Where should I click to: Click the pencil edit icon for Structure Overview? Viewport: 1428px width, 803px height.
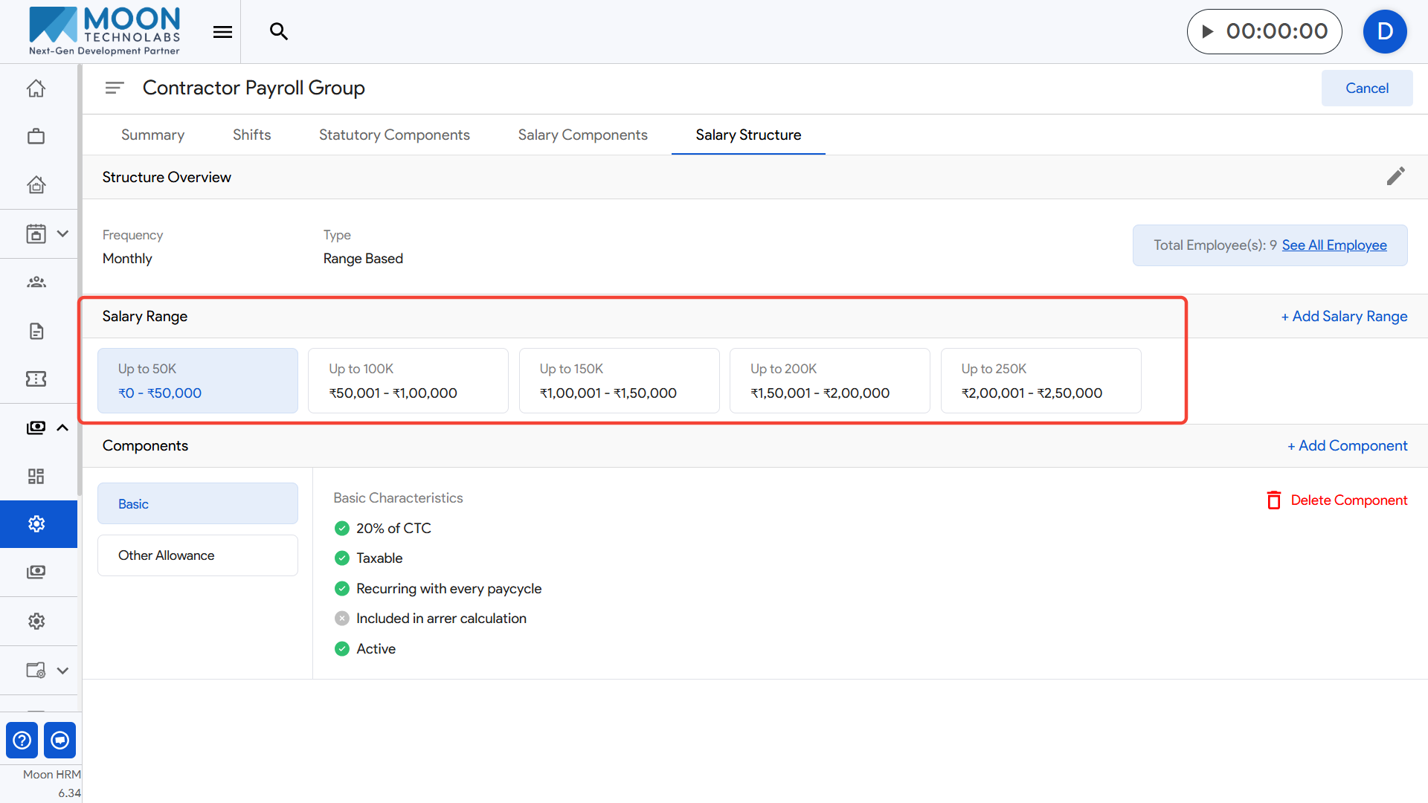[x=1395, y=176]
